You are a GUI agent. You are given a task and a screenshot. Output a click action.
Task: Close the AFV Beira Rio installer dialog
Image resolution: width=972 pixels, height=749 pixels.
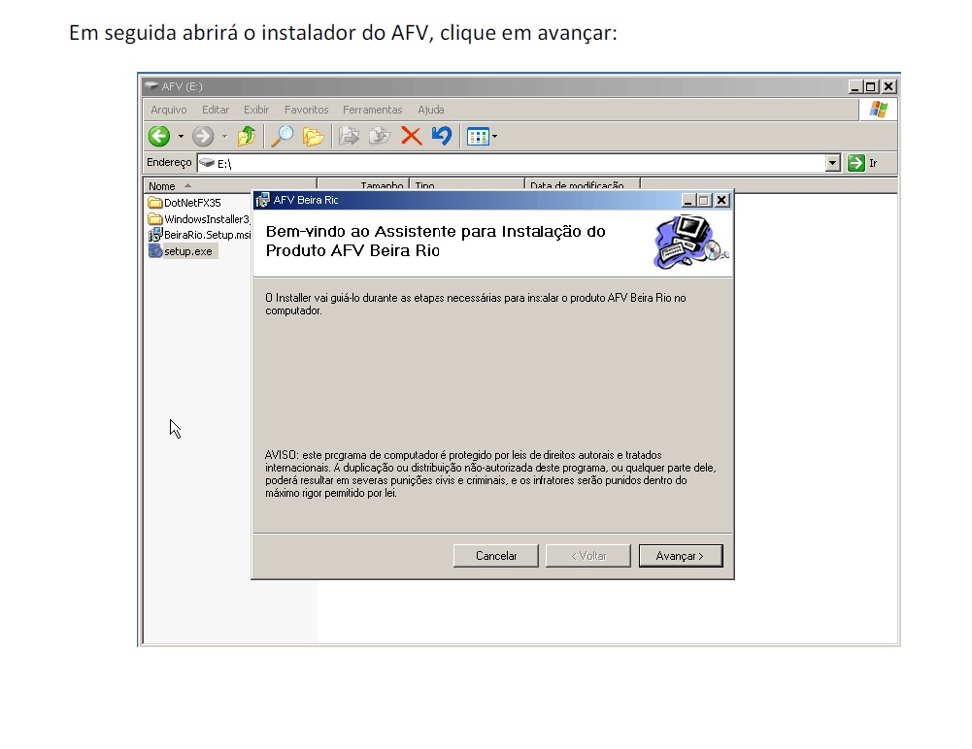pyautogui.click(x=721, y=200)
